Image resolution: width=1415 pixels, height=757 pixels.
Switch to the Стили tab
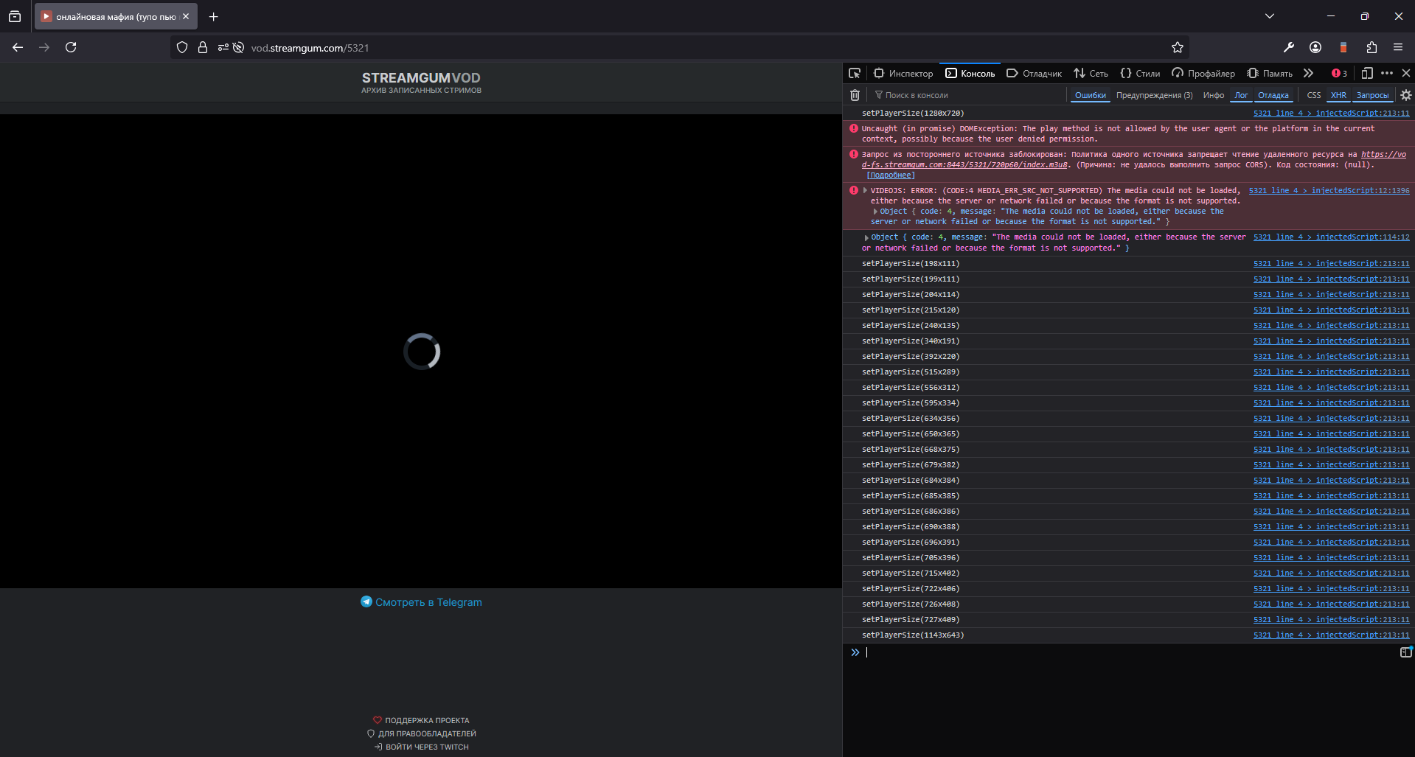coord(1140,73)
